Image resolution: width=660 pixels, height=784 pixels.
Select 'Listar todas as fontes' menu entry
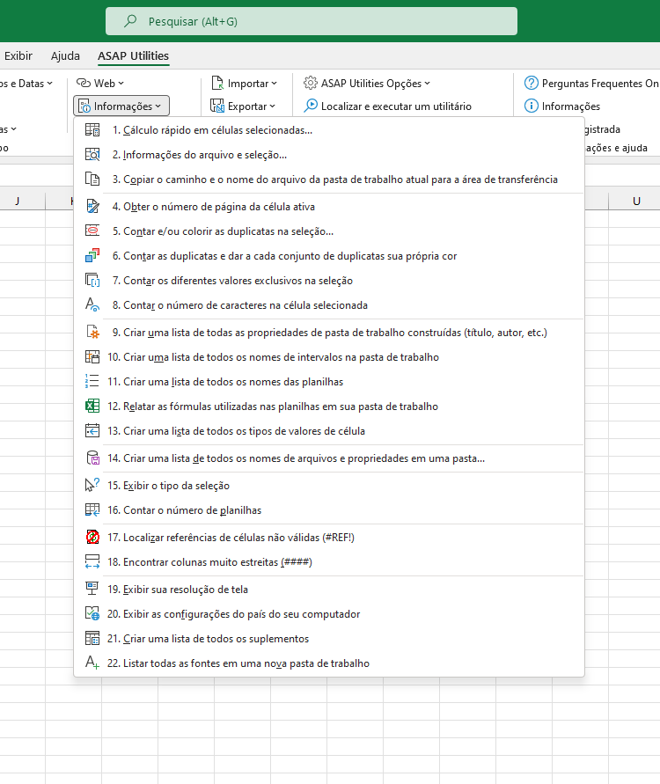(x=329, y=663)
